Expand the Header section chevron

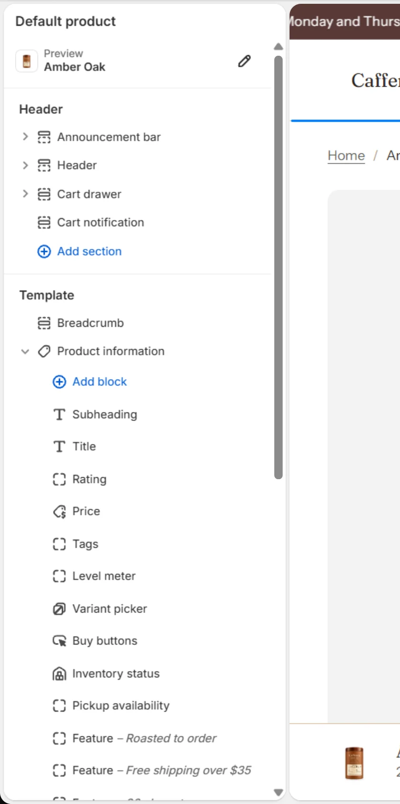[25, 165]
